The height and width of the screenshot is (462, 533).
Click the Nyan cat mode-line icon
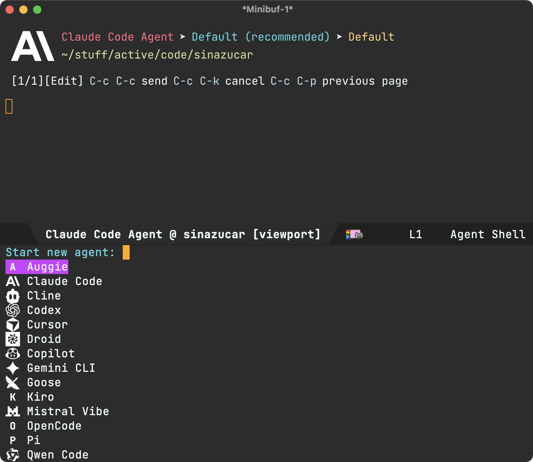tap(354, 234)
